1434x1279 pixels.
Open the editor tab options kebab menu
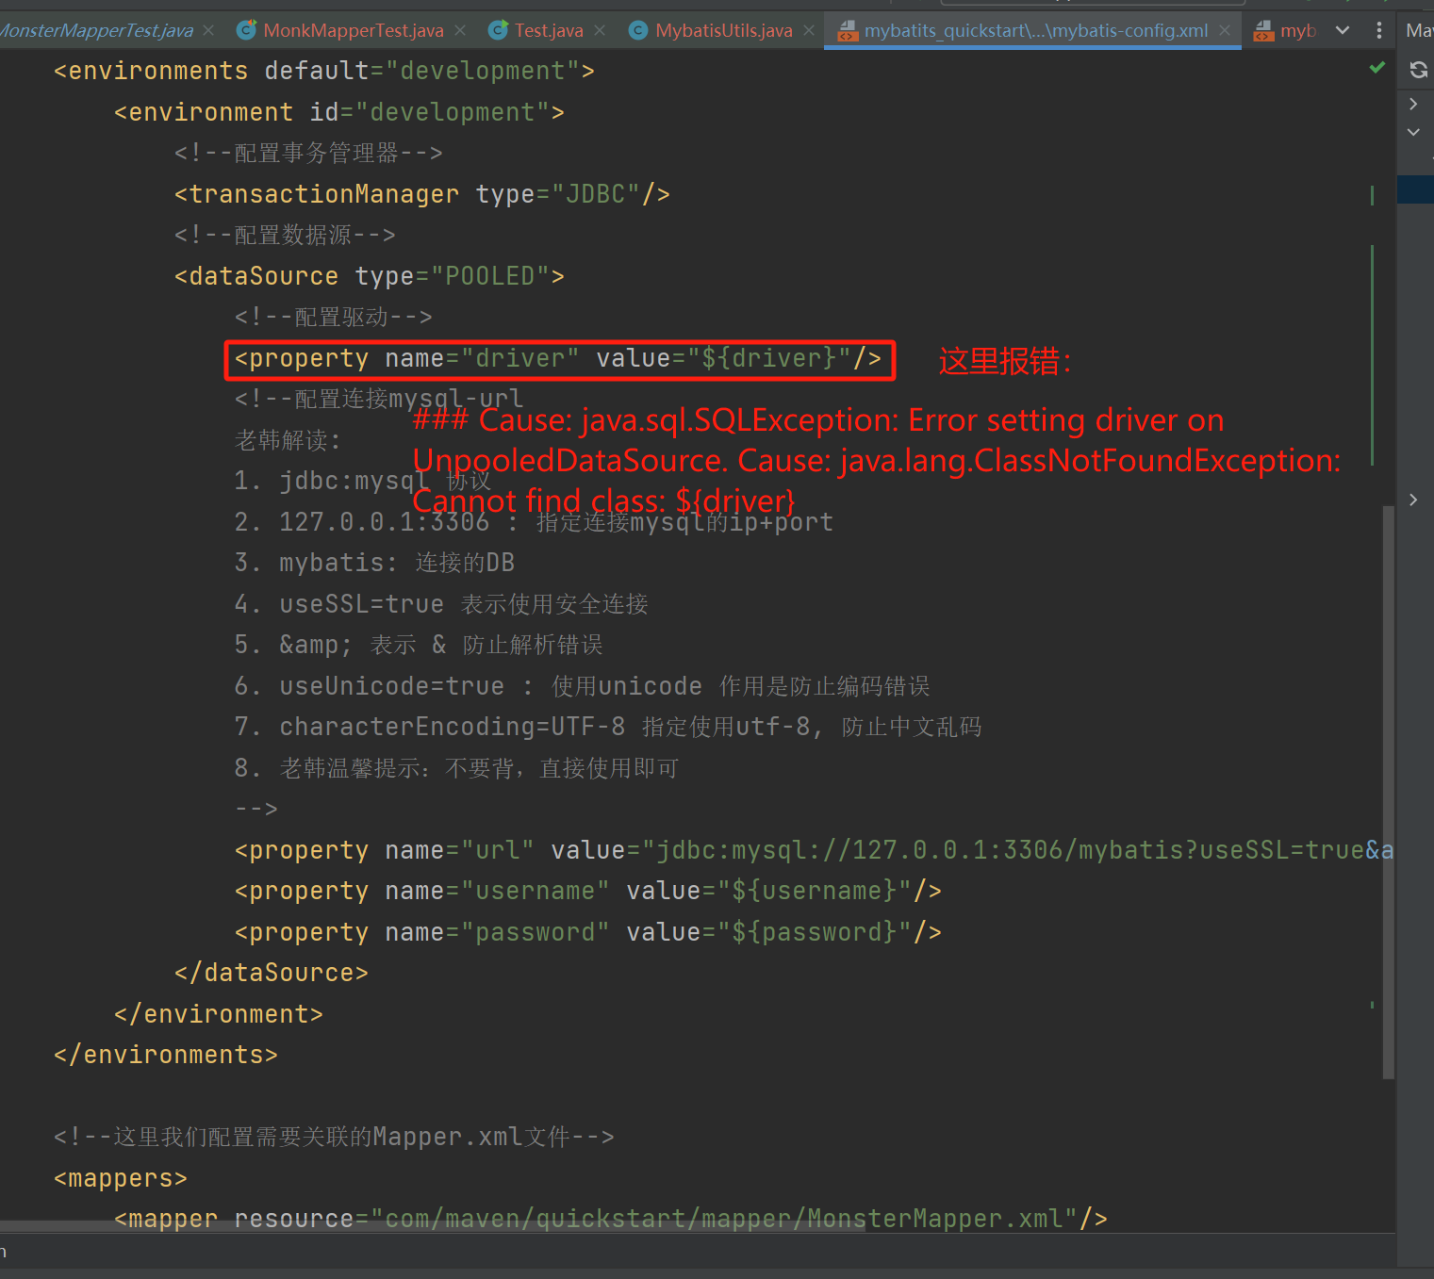[1378, 30]
